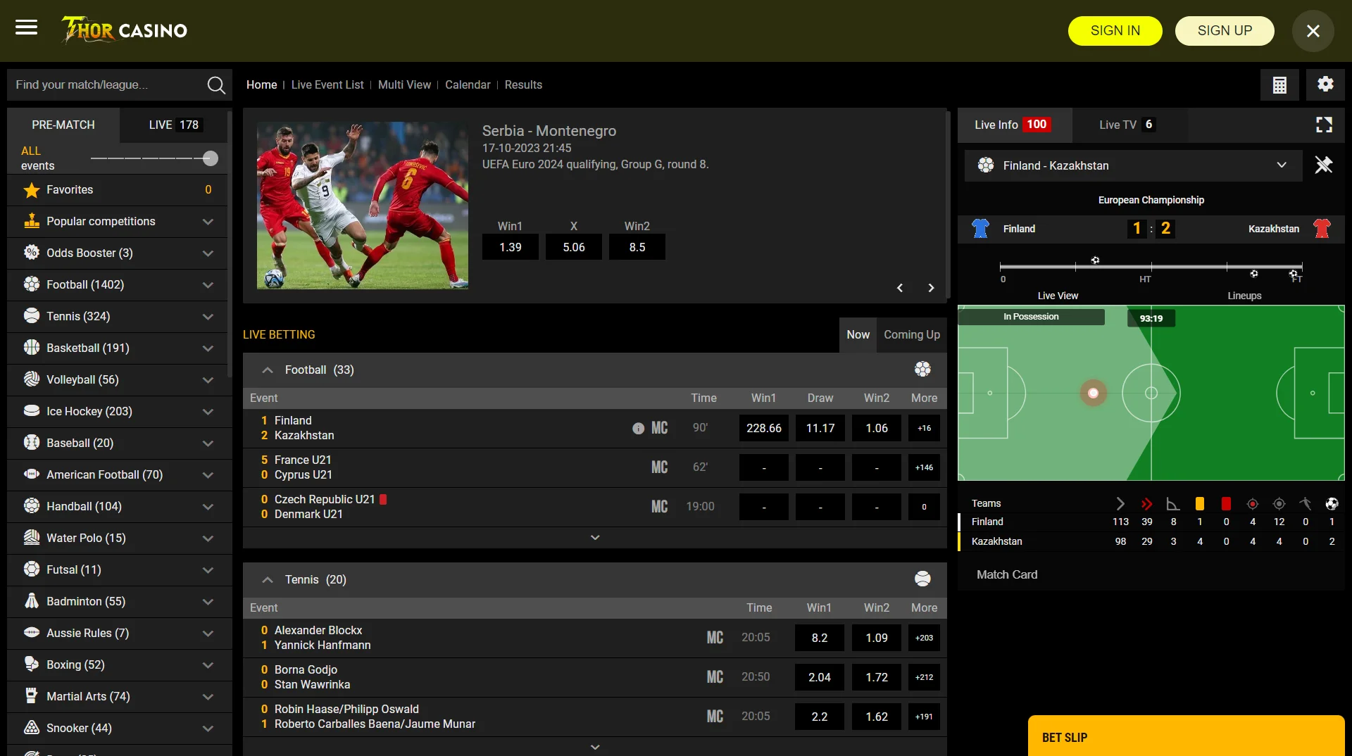
Task: Open the Serbia Montenegro match photo
Action: click(363, 206)
